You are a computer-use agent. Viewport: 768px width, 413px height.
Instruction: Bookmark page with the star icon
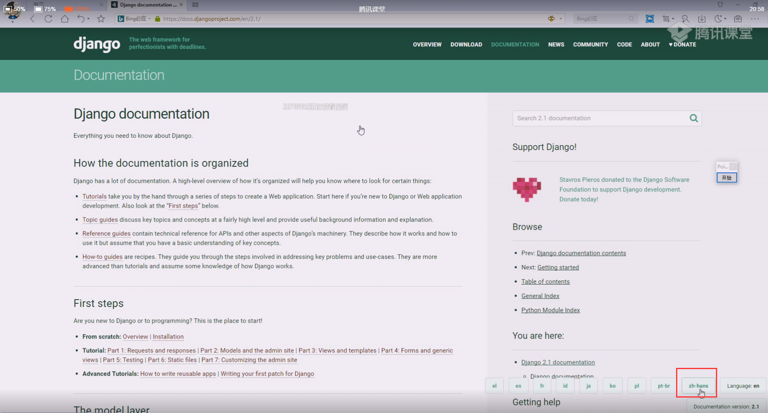point(101,19)
